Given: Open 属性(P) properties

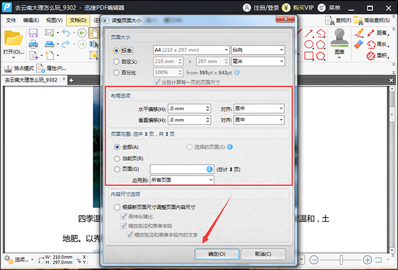Looking at the screenshot, I should coord(52,68).
